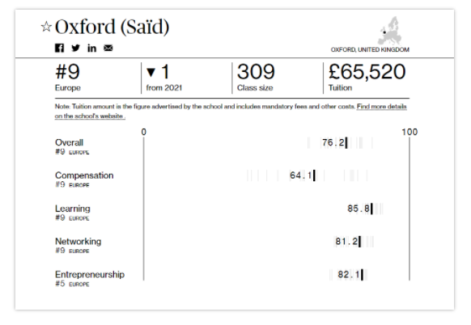Image resolution: width=471 pixels, height=325 pixels.
Task: Select the Networking score marker 81.2
Action: (x=360, y=242)
